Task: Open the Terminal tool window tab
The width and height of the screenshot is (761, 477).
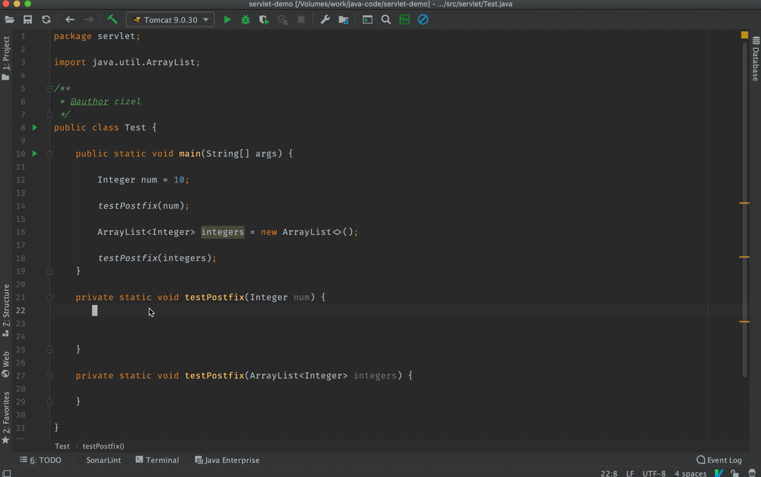Action: pyautogui.click(x=157, y=460)
